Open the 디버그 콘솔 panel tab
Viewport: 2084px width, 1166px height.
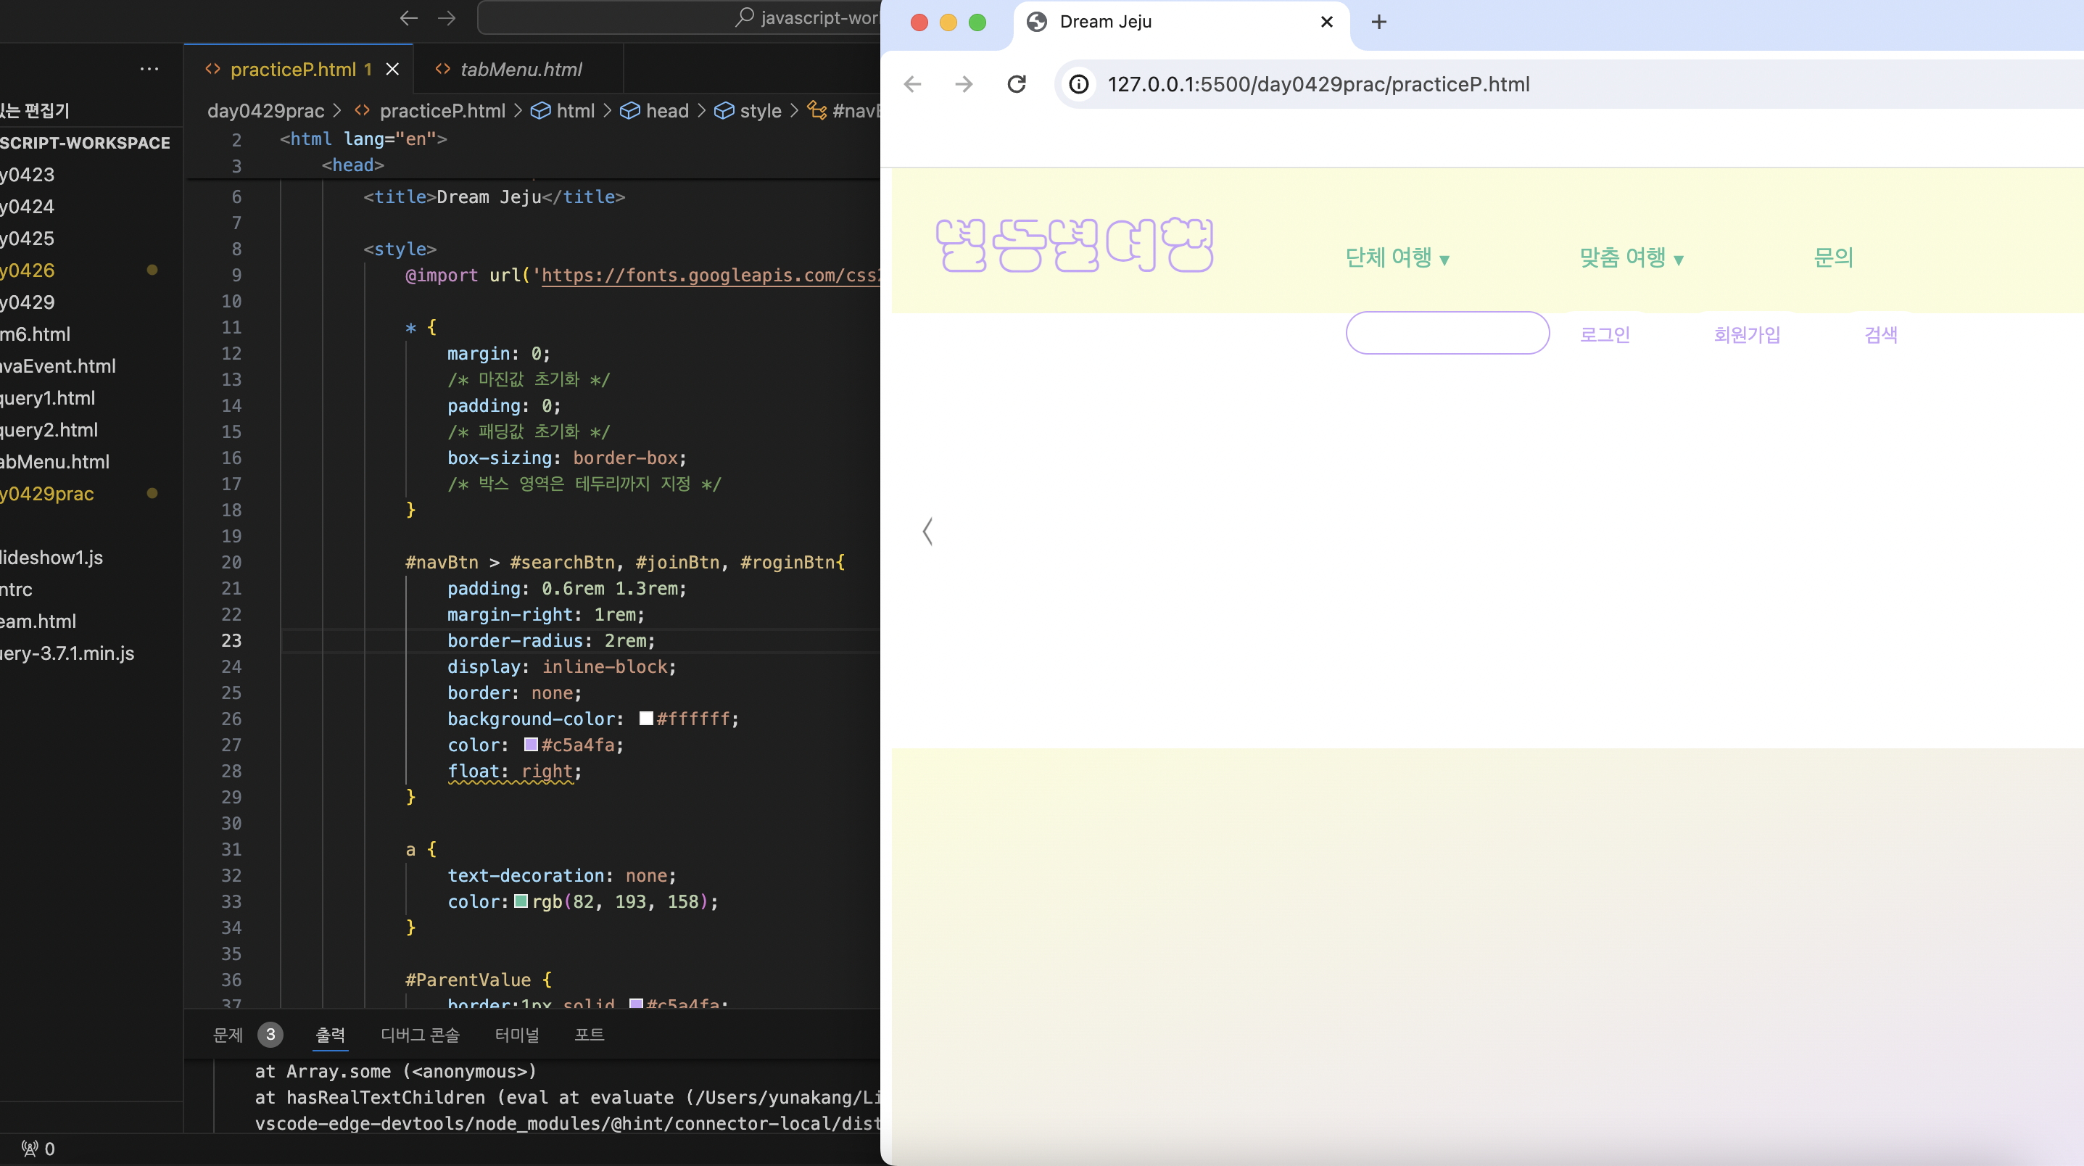point(420,1035)
